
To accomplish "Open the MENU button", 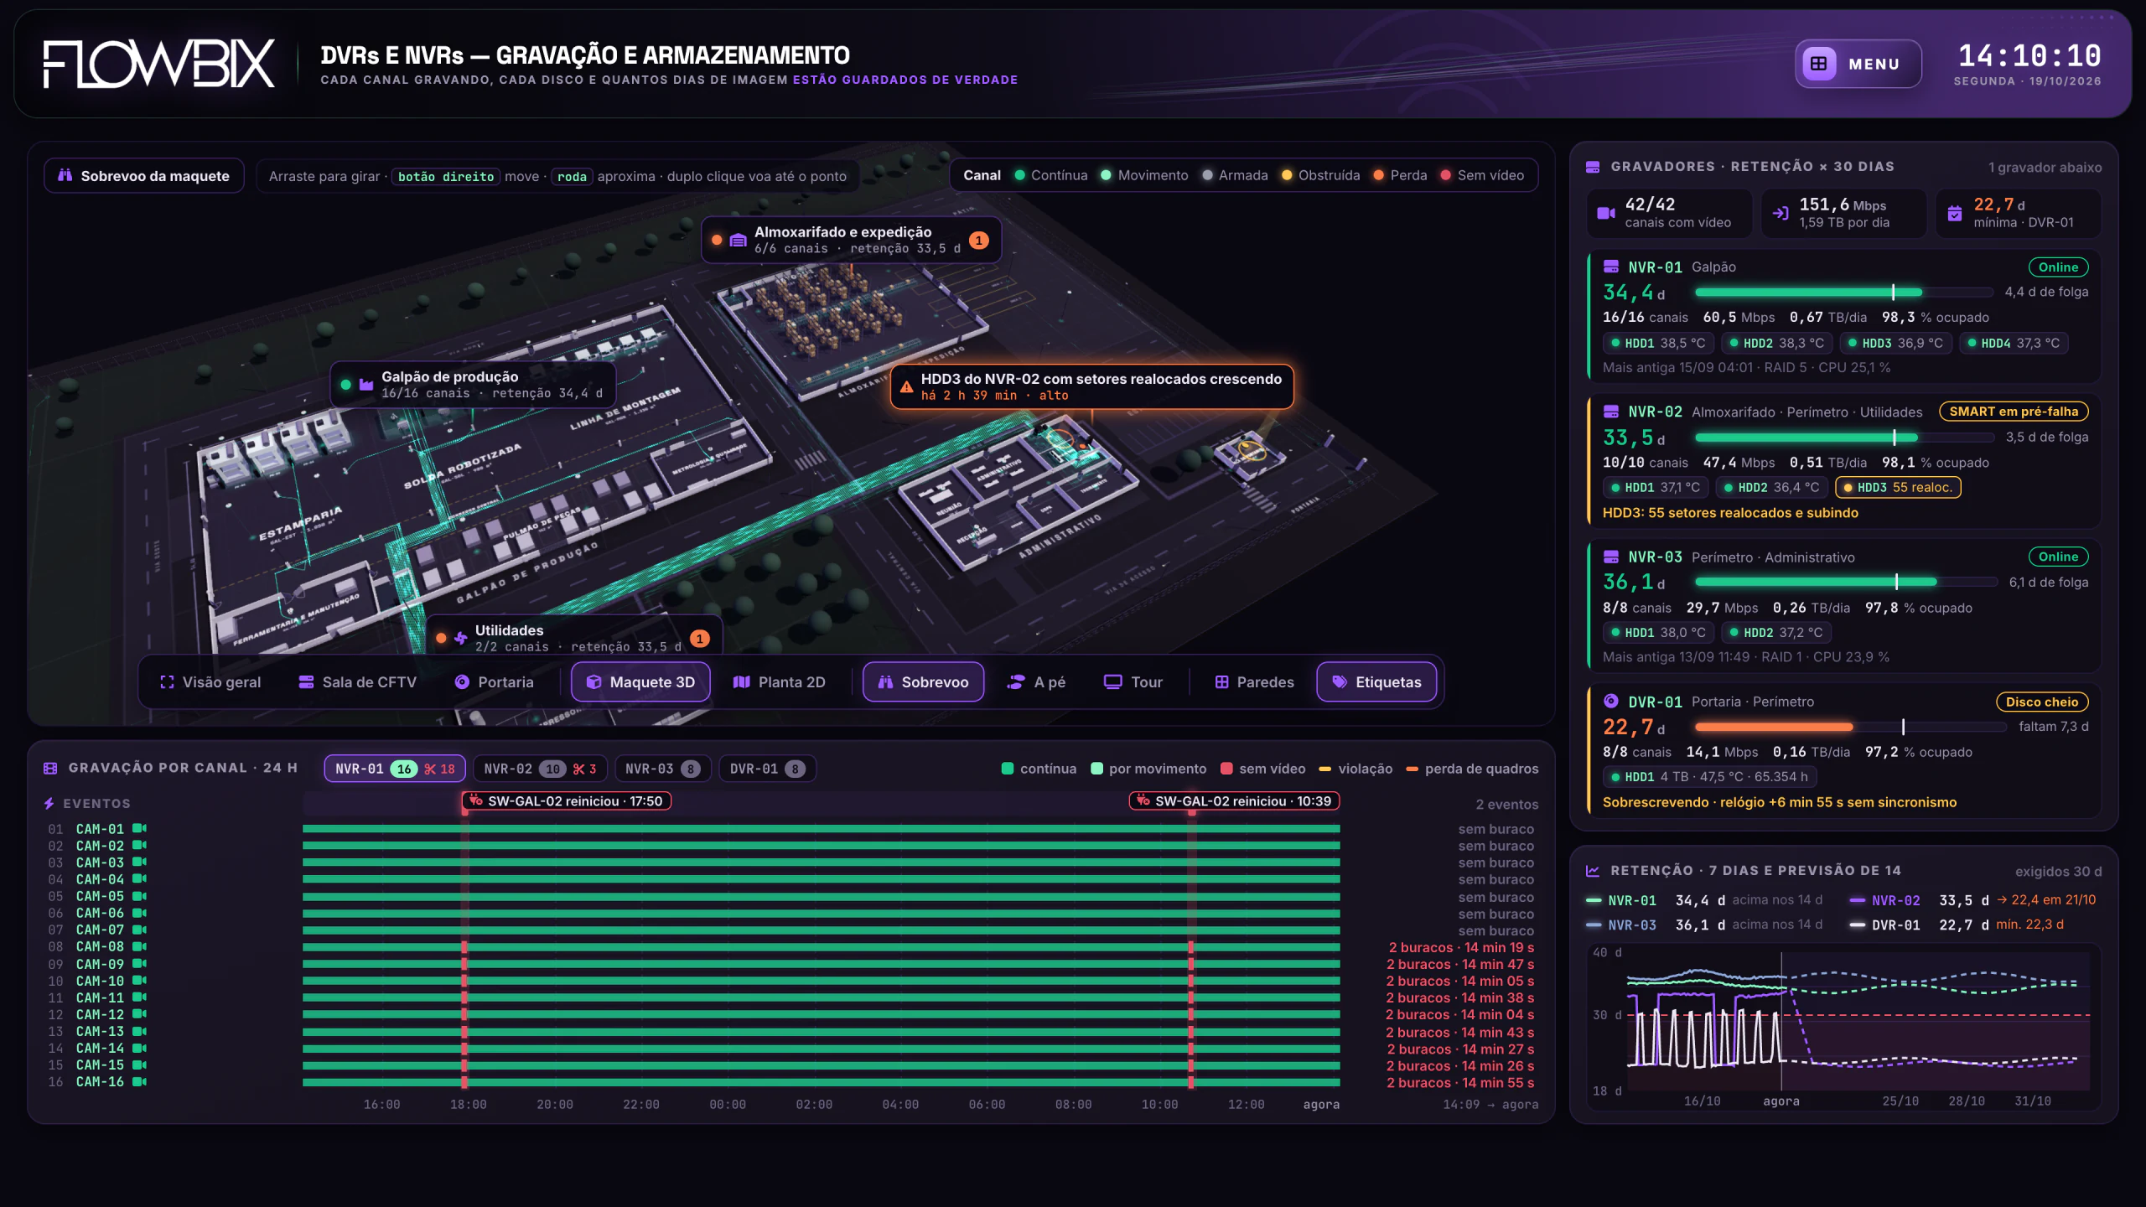I will (1858, 64).
